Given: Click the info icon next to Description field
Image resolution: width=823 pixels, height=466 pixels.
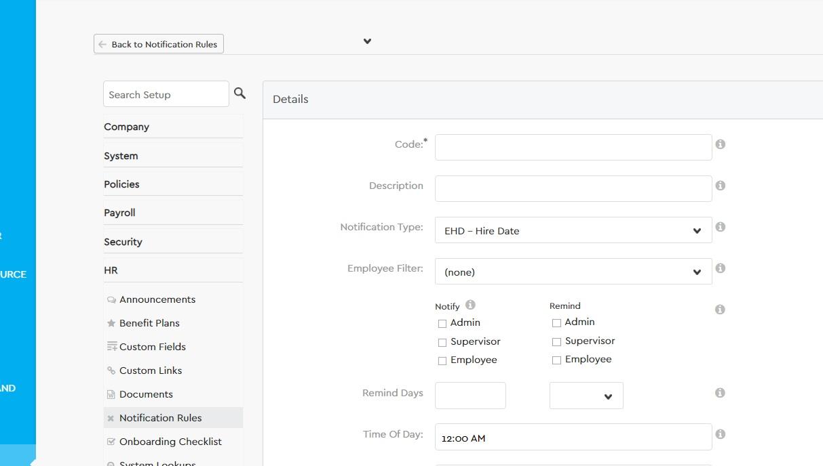Looking at the screenshot, I should click(x=721, y=186).
